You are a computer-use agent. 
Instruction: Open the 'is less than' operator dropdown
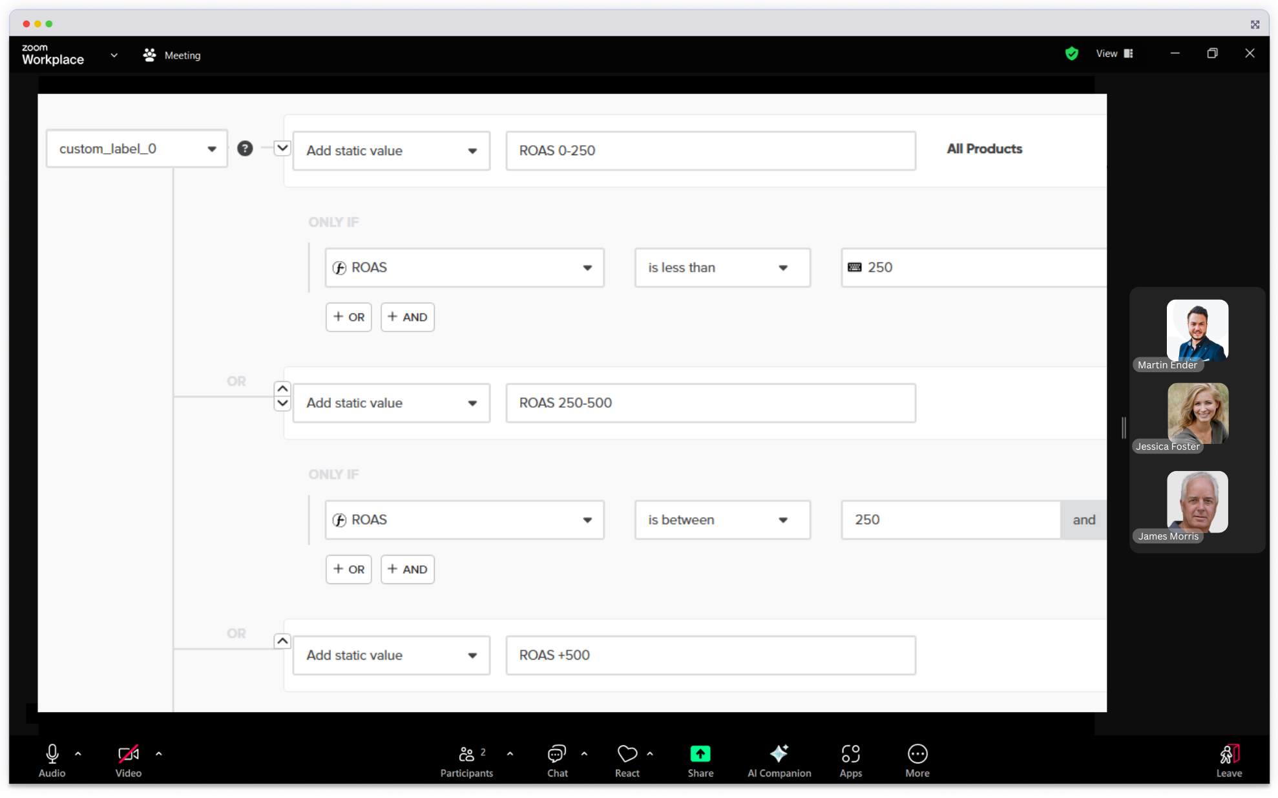tap(722, 268)
